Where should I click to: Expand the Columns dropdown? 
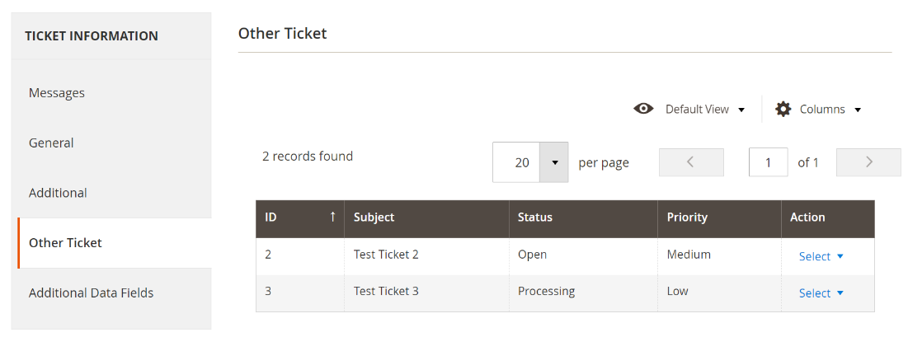830,109
